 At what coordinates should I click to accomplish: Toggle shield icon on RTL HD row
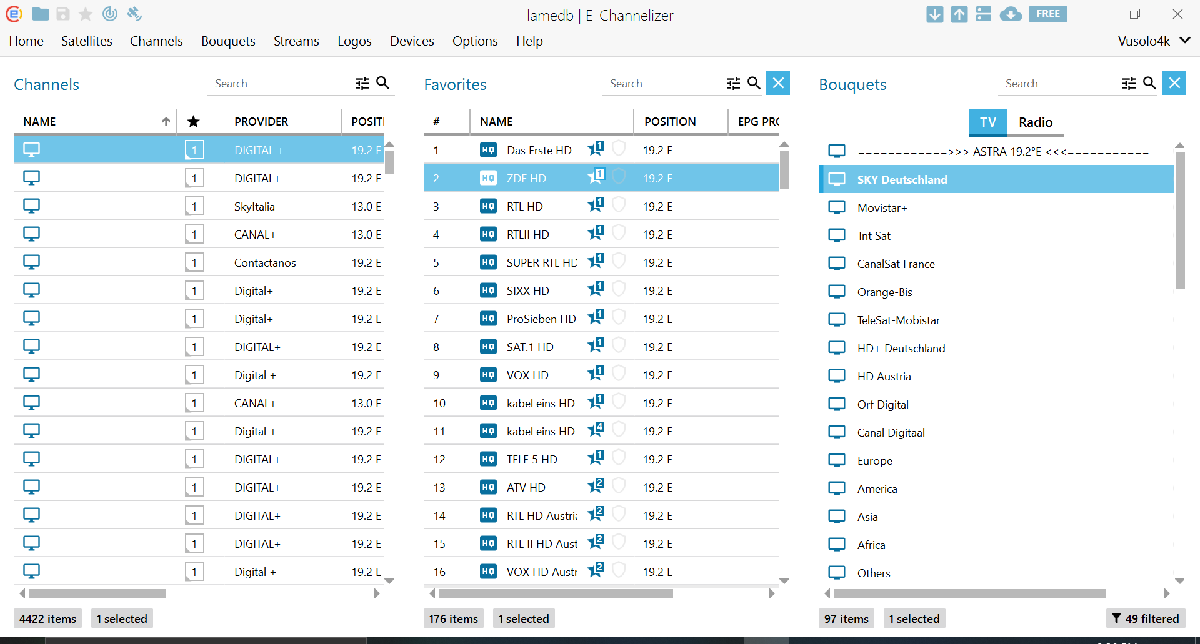[619, 205]
